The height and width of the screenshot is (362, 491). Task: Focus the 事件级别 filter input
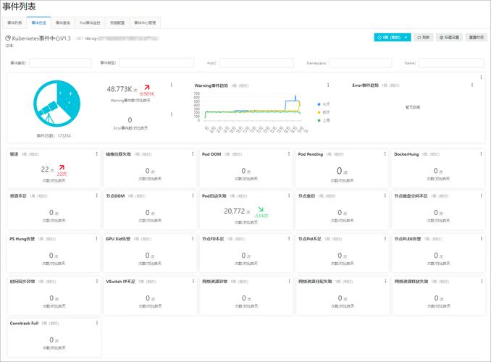click(60, 63)
